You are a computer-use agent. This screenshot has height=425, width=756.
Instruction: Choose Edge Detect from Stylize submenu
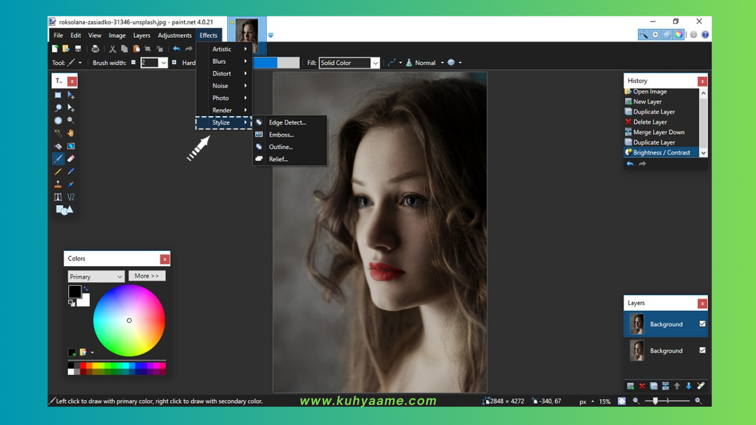tap(289, 122)
